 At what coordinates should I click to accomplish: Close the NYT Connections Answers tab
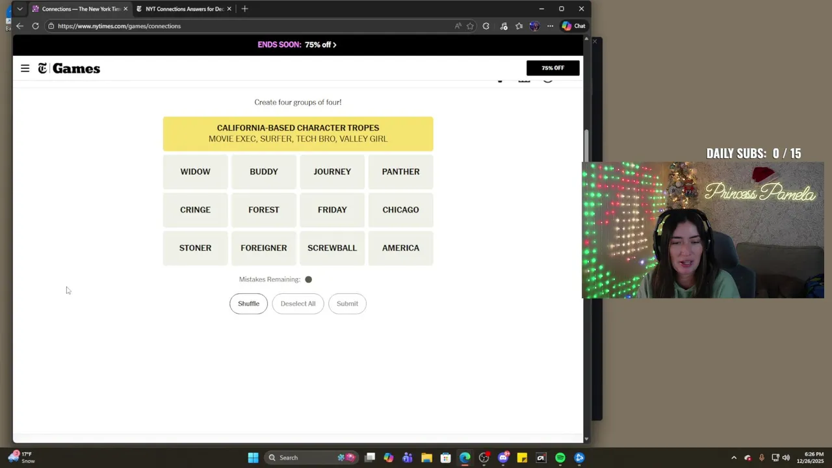pyautogui.click(x=229, y=9)
